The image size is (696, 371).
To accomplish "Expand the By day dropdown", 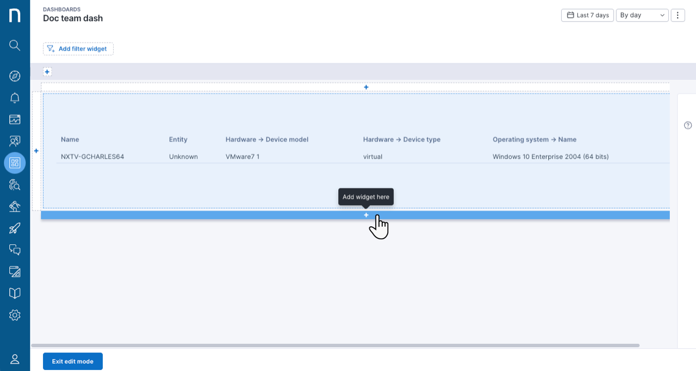I will pos(642,15).
